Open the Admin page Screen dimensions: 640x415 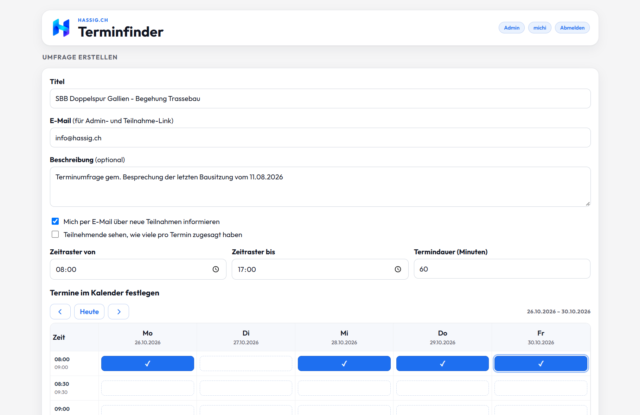(x=512, y=28)
